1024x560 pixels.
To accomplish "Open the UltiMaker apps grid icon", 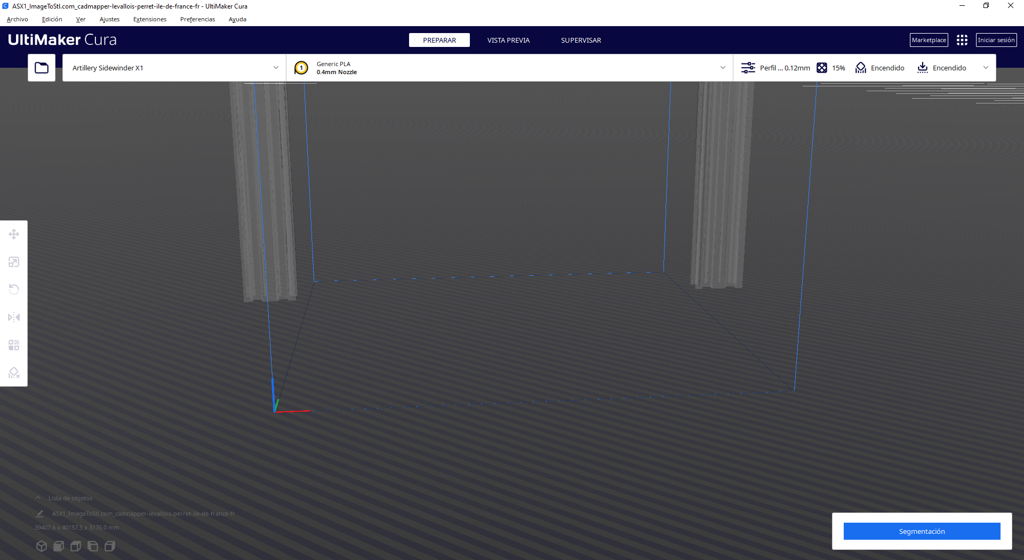I will (962, 40).
